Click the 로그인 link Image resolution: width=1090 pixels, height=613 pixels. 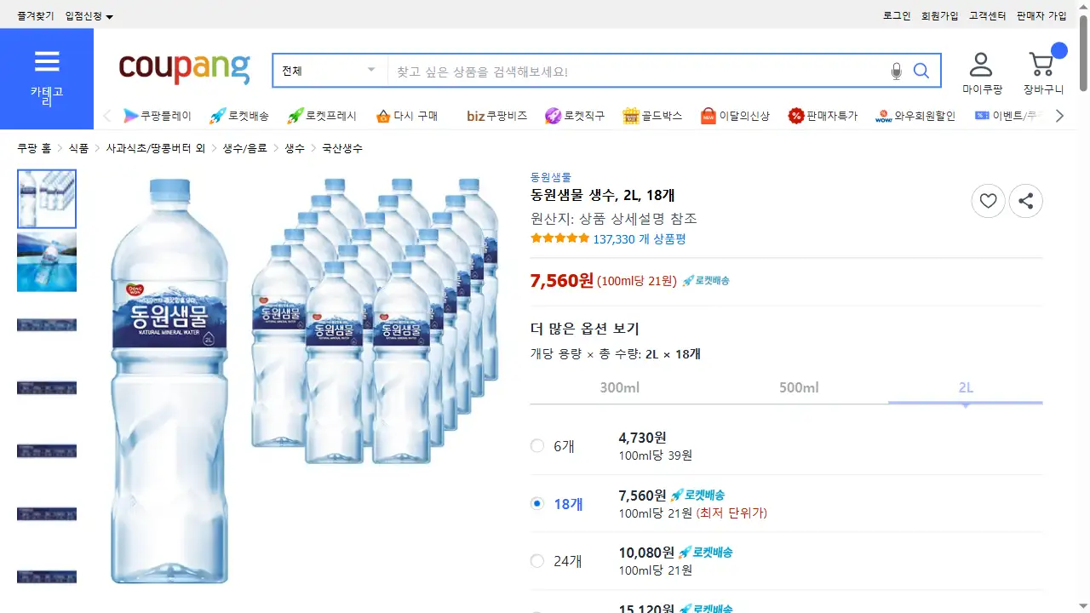click(897, 16)
